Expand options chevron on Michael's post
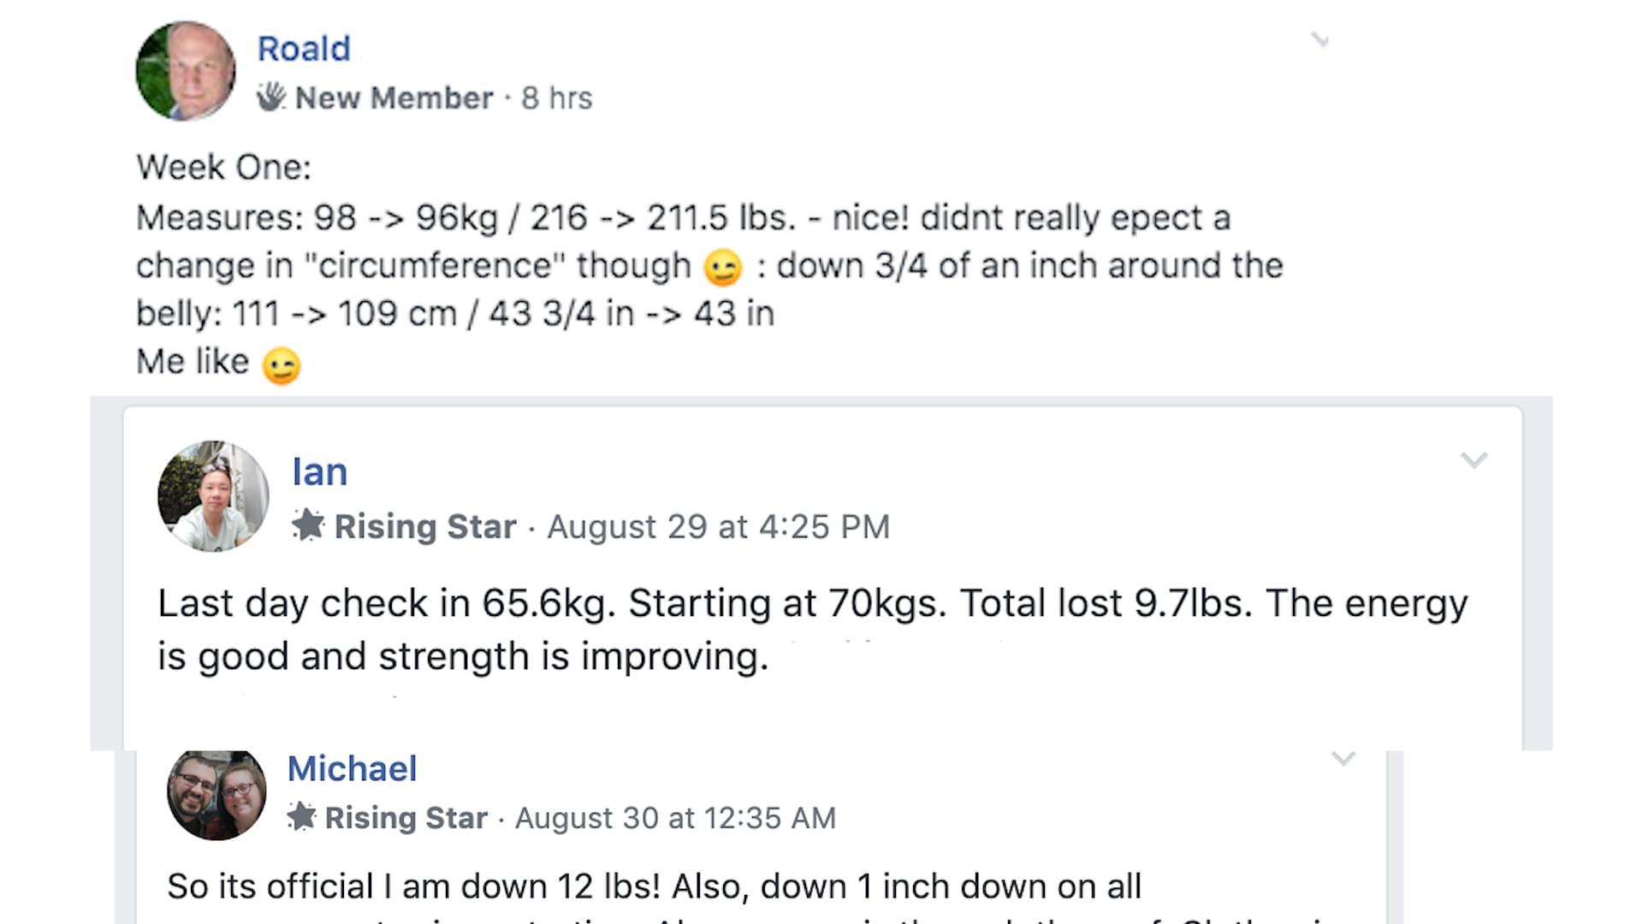 point(1343,759)
